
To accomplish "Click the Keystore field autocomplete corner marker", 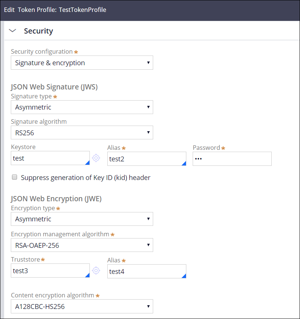I will pyautogui.click(x=88, y=162).
